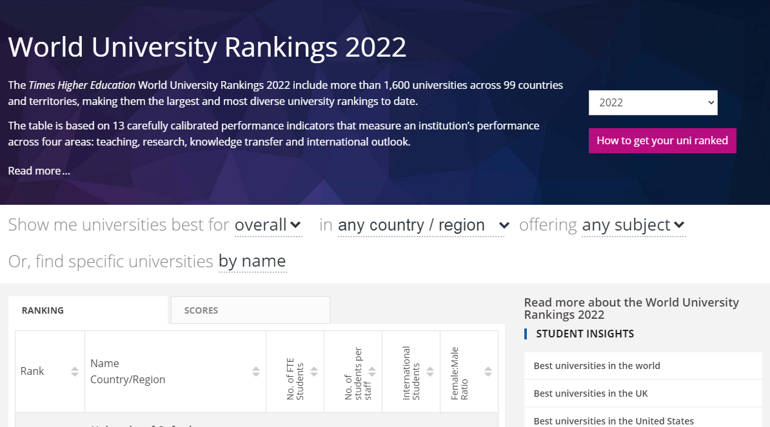Sort by Name Country/Region arrows icon
Viewport: 770px width, 427px height.
click(256, 372)
